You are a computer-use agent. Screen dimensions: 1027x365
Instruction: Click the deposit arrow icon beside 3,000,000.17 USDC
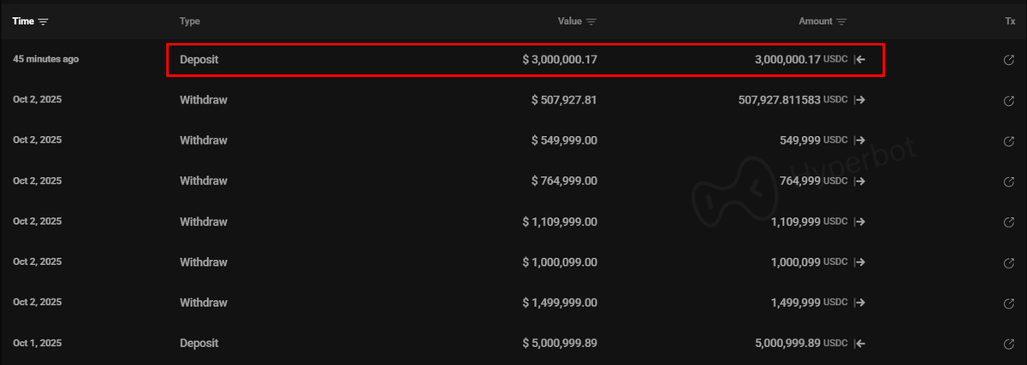pyautogui.click(x=860, y=60)
